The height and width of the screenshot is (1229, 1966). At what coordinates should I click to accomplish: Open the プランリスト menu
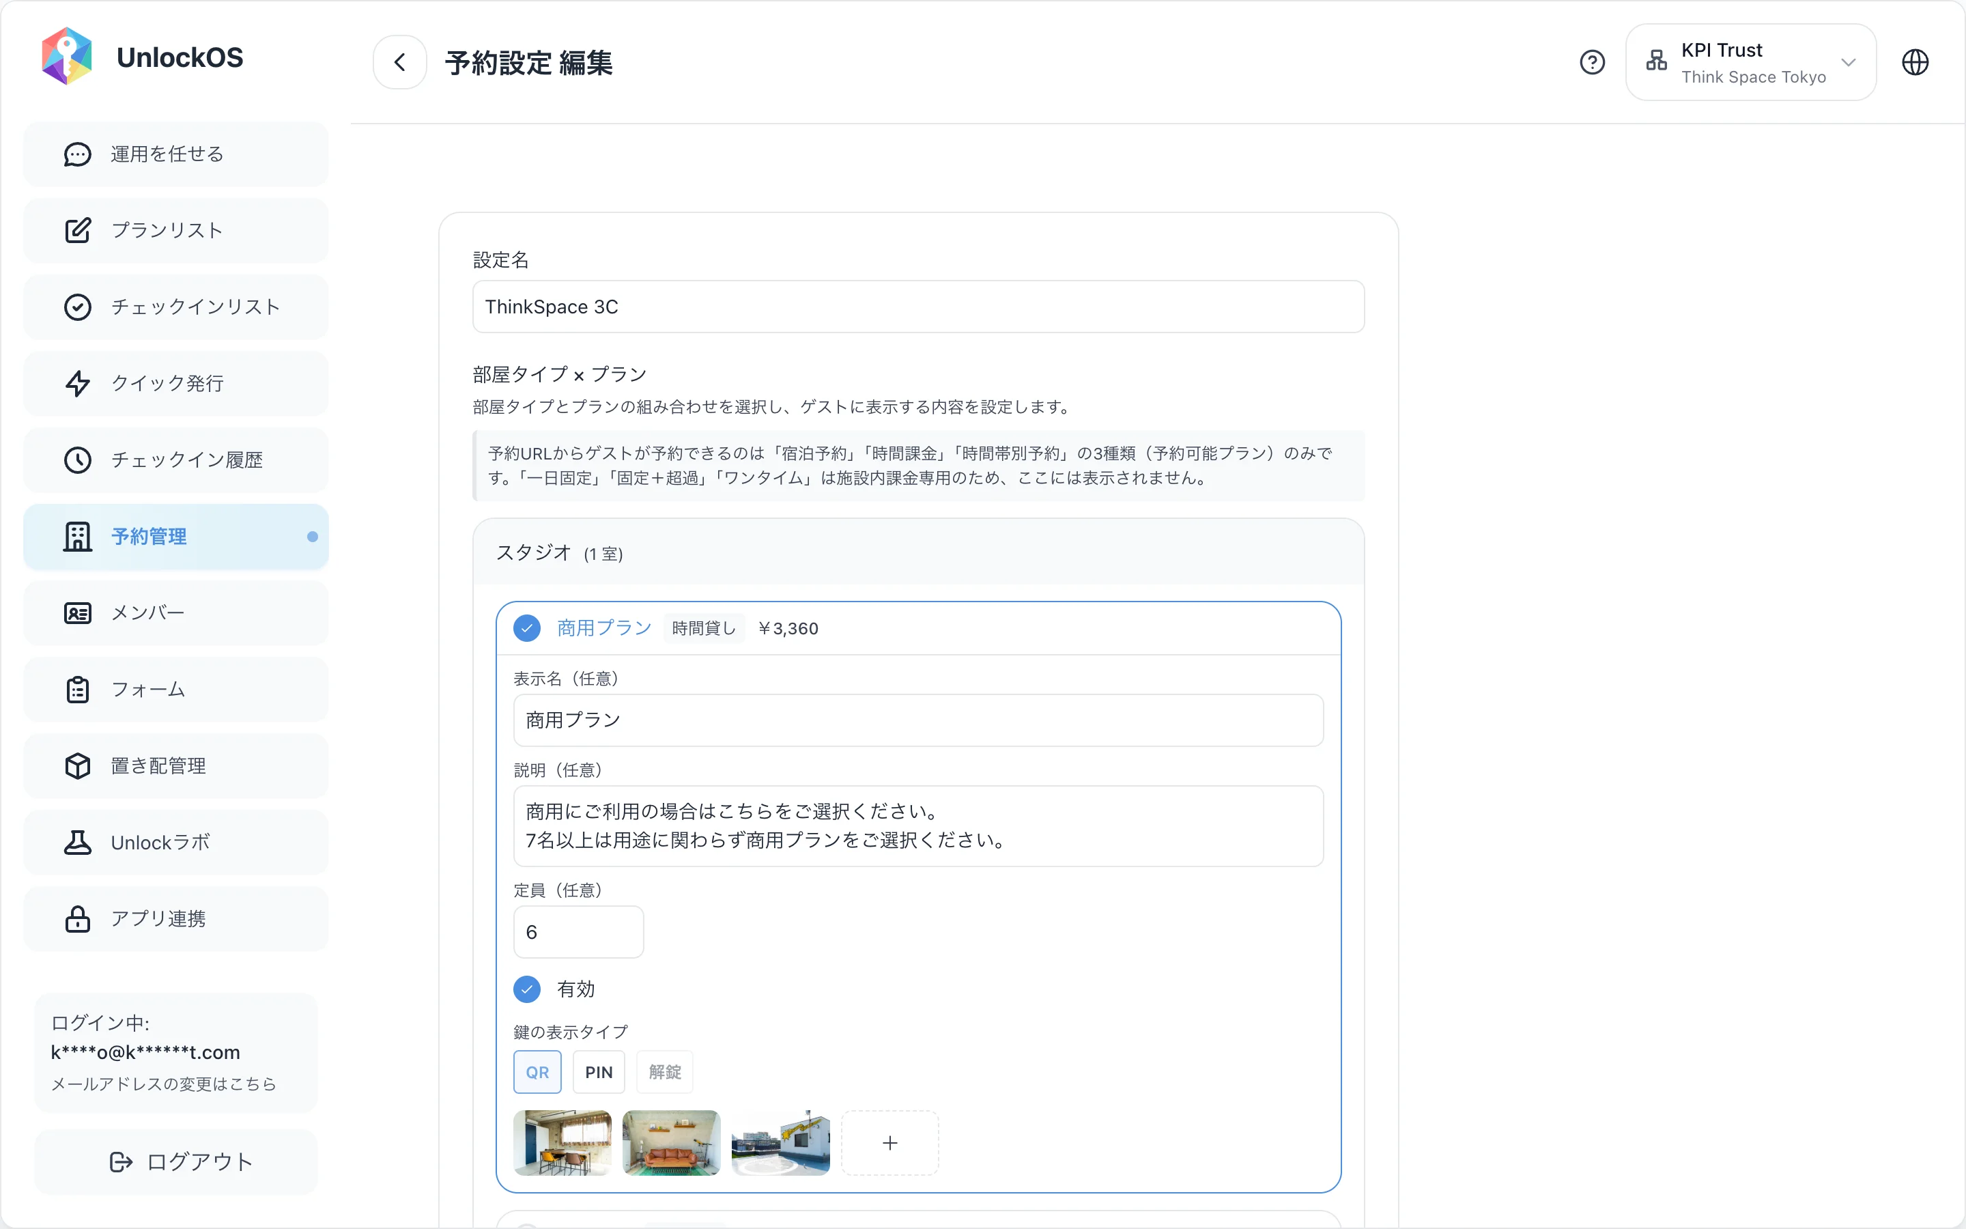pyautogui.click(x=176, y=231)
